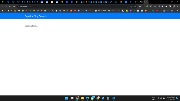Open the share page icon
Viewport: 180px width, 101px height.
(x=131, y=7)
